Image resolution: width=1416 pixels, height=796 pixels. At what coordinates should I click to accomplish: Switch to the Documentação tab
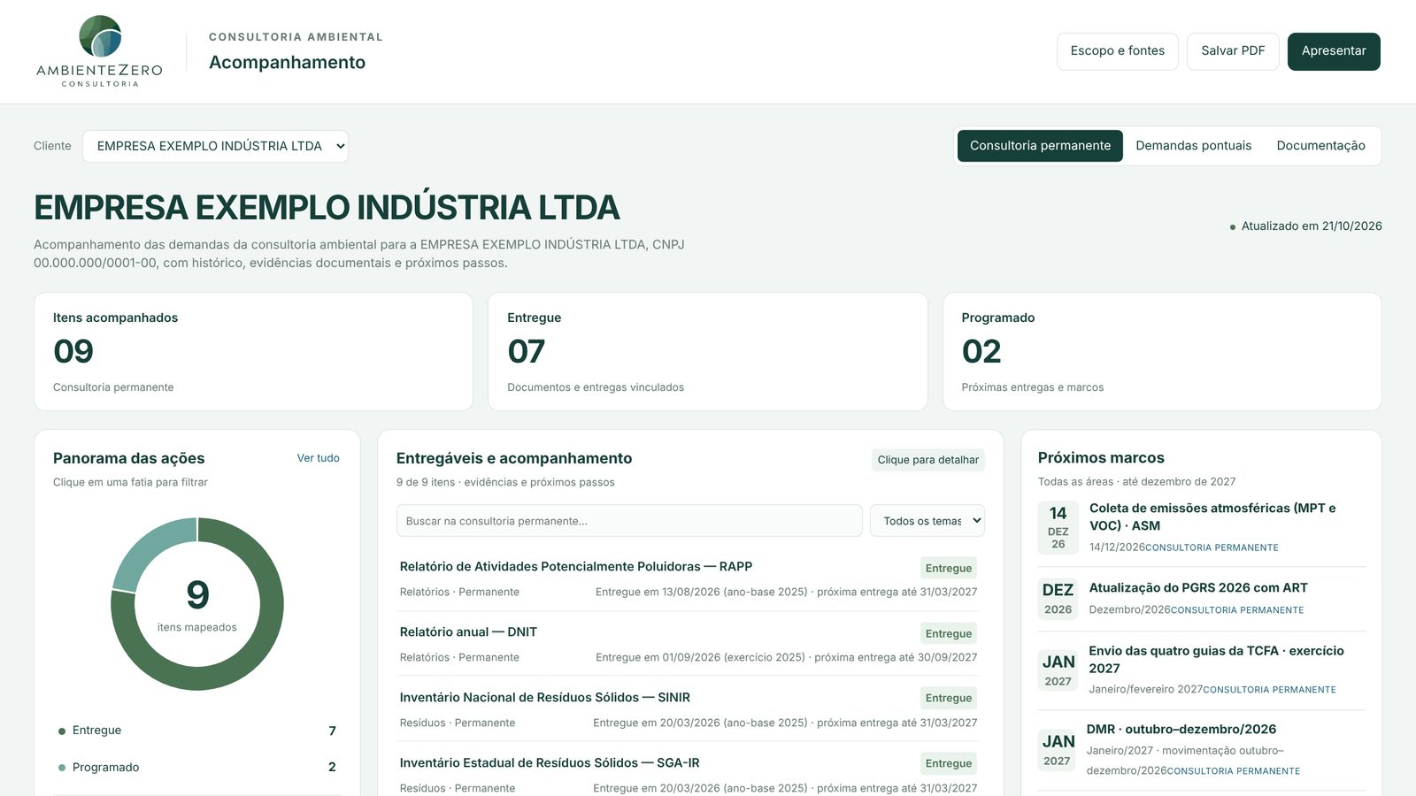1320,146
